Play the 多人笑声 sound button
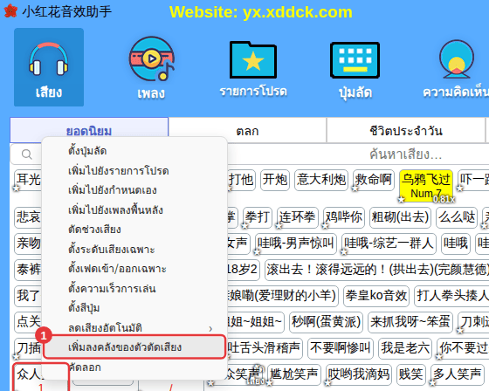This screenshot has width=489, height=391. click(458, 374)
